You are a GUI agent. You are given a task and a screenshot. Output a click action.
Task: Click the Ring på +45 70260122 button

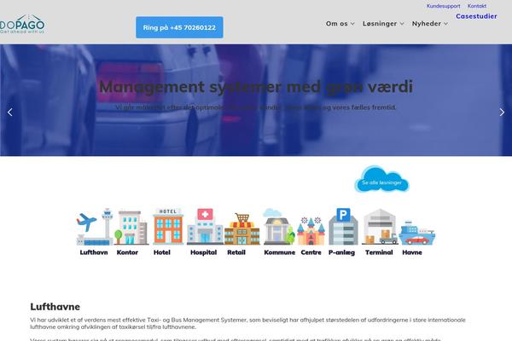[x=179, y=27]
